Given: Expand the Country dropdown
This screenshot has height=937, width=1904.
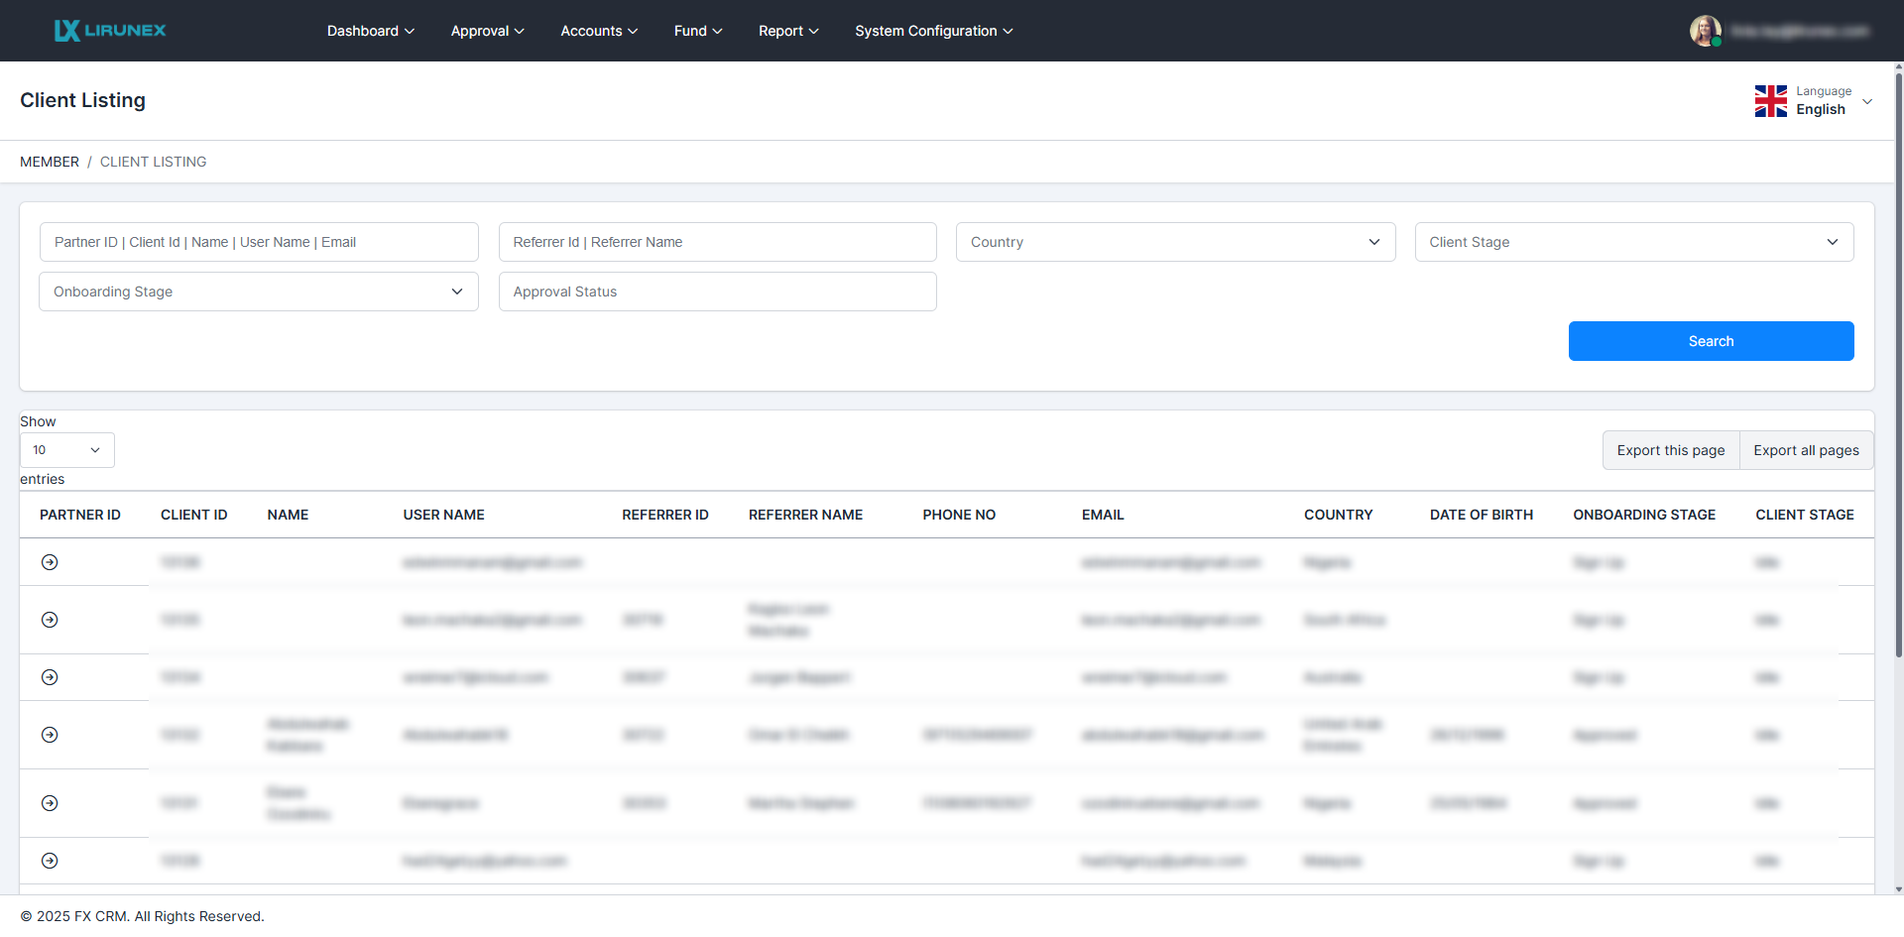Looking at the screenshot, I should [1175, 242].
